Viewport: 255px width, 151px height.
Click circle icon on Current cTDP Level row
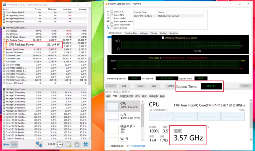coord(4,83)
